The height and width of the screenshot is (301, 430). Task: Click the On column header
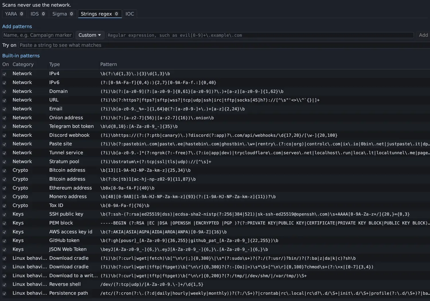pyautogui.click(x=5, y=64)
